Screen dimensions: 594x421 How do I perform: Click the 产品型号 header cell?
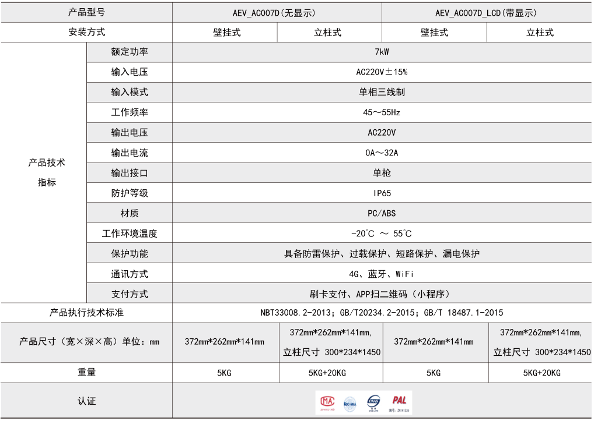tap(86, 12)
